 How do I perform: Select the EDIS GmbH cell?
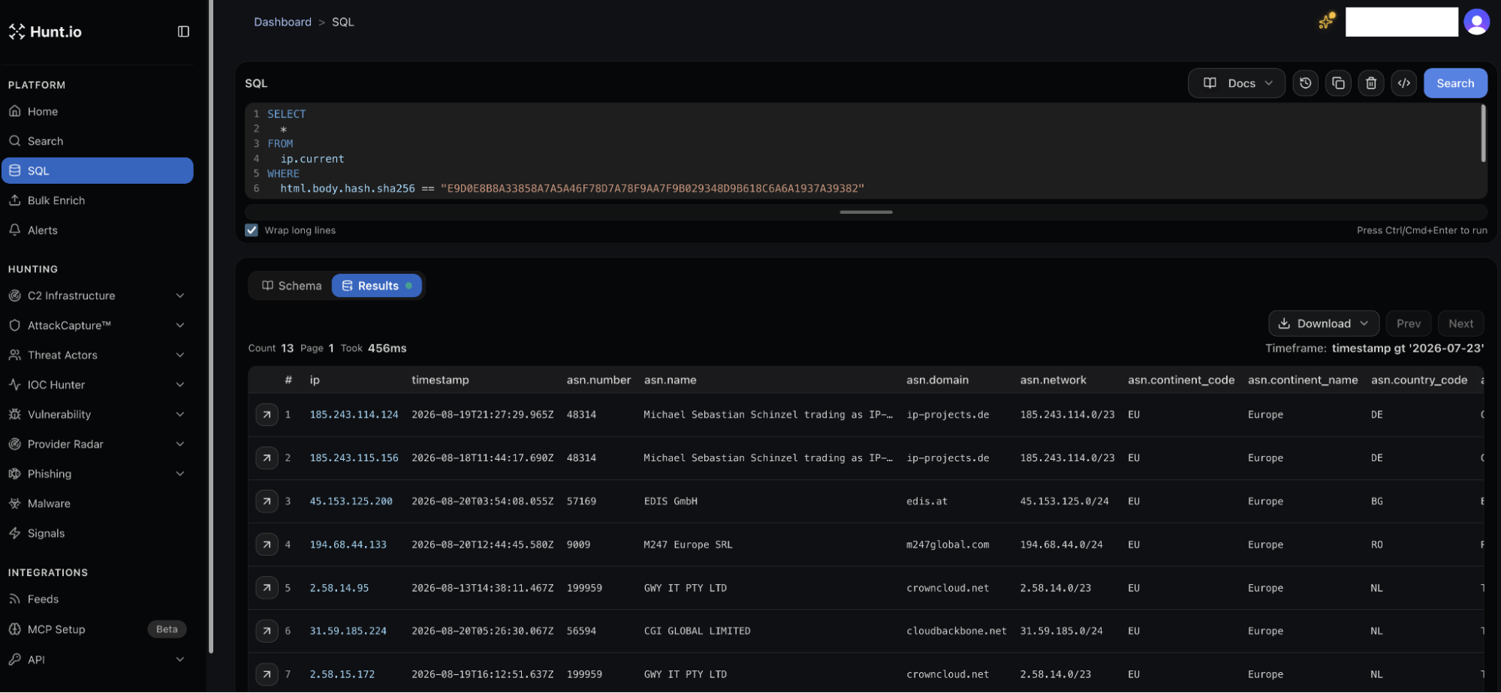tap(671, 502)
